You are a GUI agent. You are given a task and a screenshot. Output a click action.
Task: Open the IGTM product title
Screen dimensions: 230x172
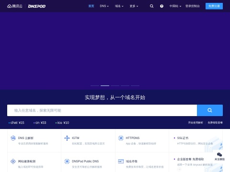(76, 138)
